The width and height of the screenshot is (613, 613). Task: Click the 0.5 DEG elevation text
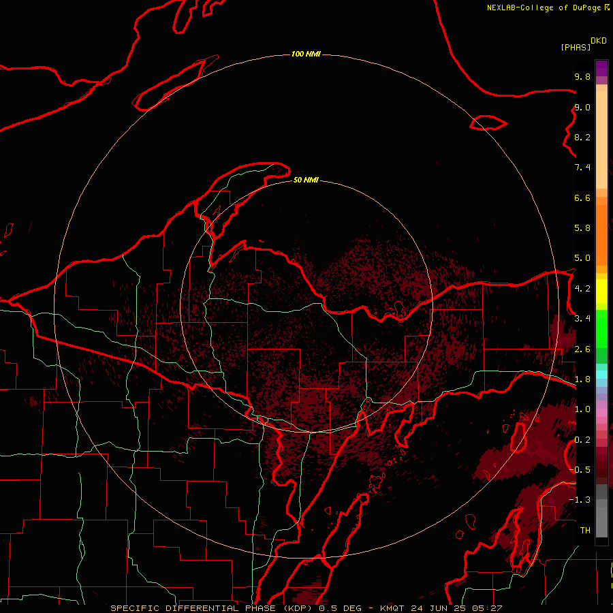tap(341, 608)
